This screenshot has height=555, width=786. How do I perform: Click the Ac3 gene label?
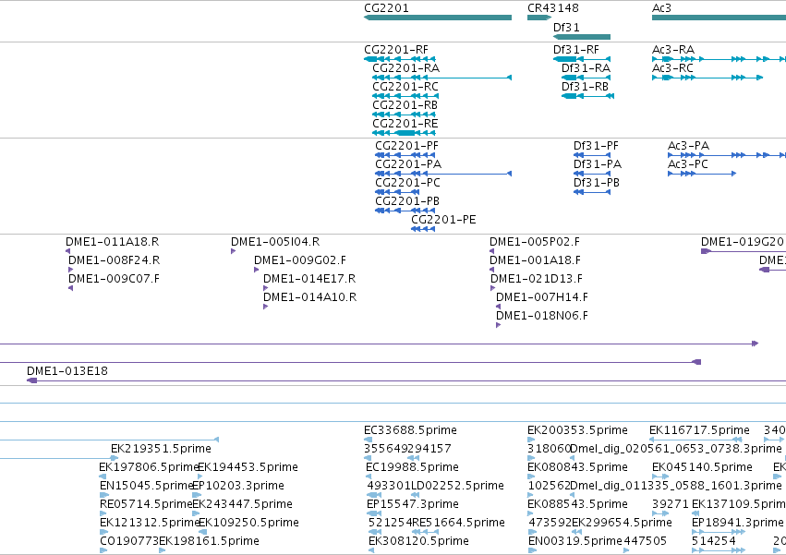coord(661,8)
